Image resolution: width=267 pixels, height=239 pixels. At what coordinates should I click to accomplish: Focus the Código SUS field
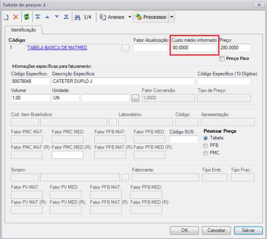184,139
